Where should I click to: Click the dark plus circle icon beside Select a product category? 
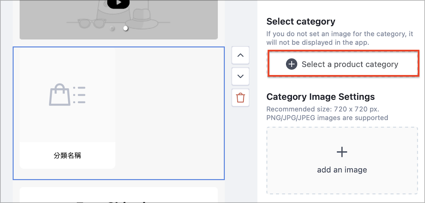292,64
